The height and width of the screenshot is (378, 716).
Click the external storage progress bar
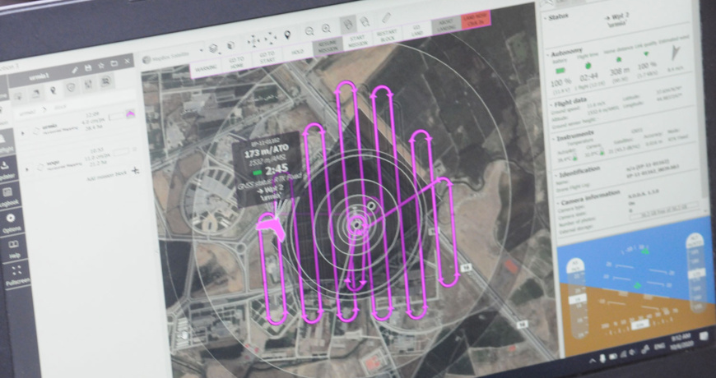(x=664, y=210)
